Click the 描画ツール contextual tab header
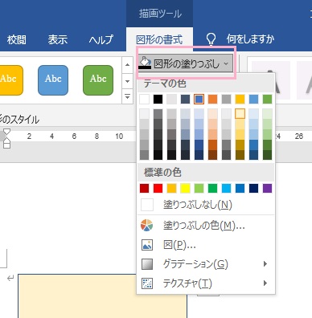The height and width of the screenshot is (318, 312). pos(160,14)
